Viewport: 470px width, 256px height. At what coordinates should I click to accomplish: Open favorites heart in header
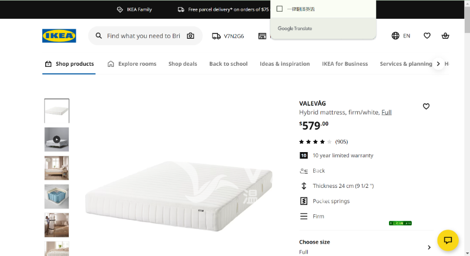pos(427,36)
